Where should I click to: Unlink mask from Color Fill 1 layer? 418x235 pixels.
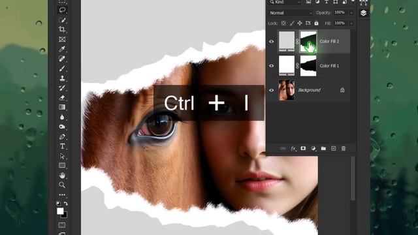pos(297,66)
